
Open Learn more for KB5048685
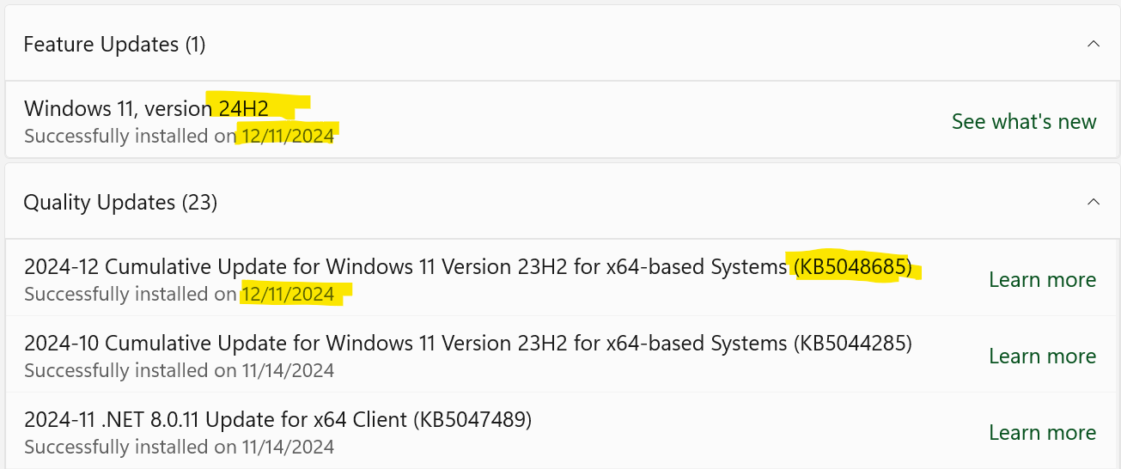click(1042, 279)
